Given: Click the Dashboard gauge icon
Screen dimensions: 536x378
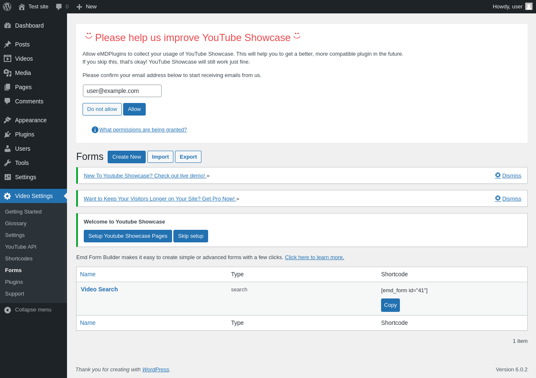Looking at the screenshot, I should pyautogui.click(x=8, y=26).
